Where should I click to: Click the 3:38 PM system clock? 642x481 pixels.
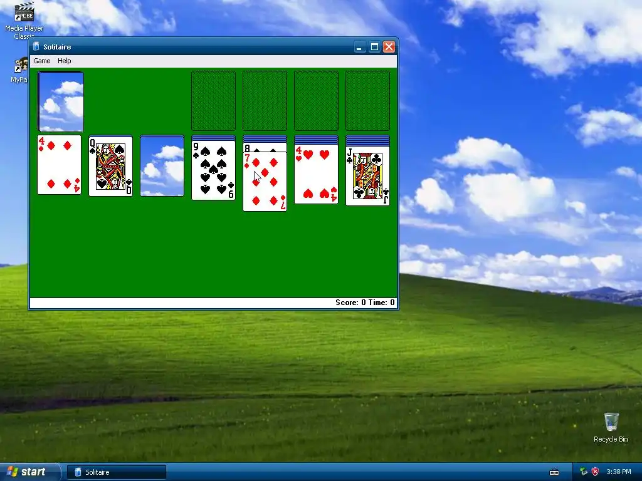pyautogui.click(x=619, y=472)
